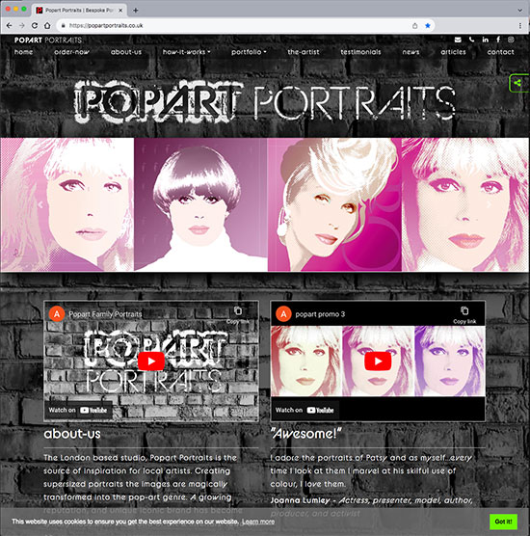Click the channel avatar on popart promo 3 video
Screen dimensions: 530x536
[283, 314]
